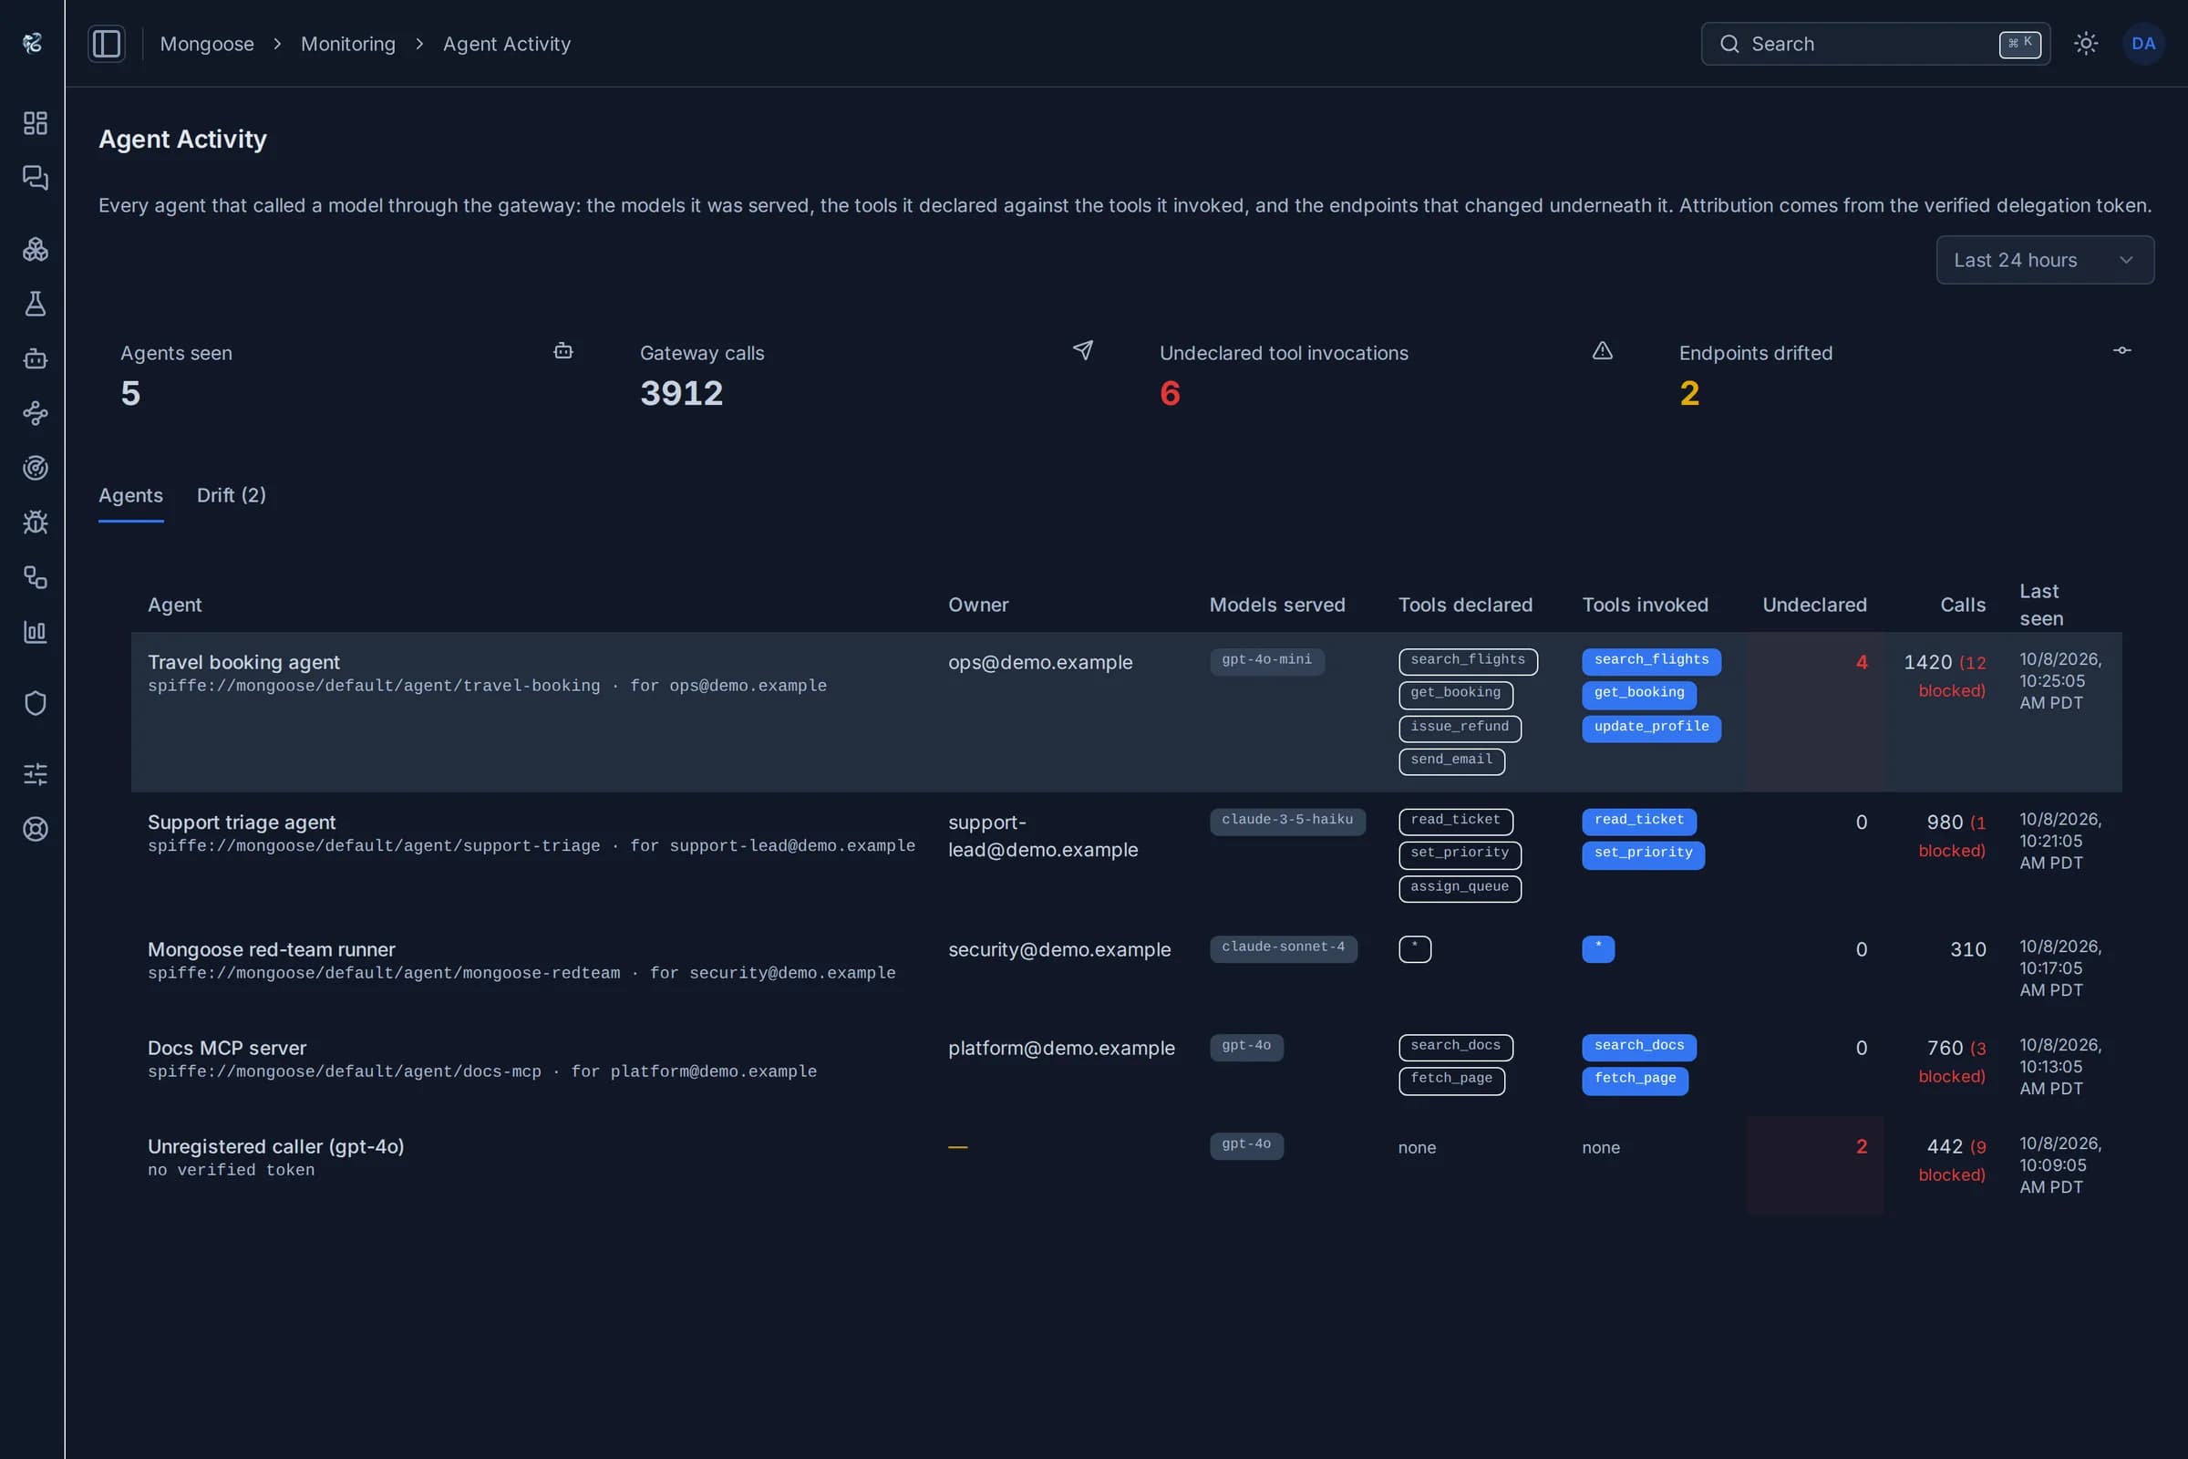Open the bar chart analytics sidebar icon
Viewport: 2188px width, 1459px height.
(36, 632)
